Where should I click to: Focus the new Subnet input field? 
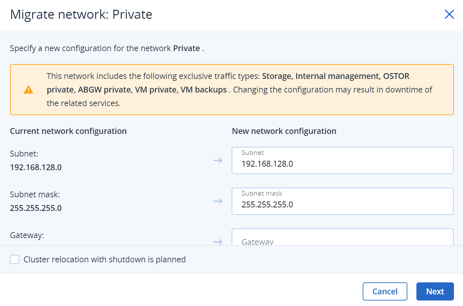(x=342, y=163)
